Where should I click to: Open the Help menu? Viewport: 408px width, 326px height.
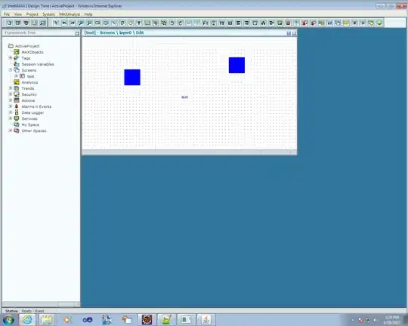[88, 14]
